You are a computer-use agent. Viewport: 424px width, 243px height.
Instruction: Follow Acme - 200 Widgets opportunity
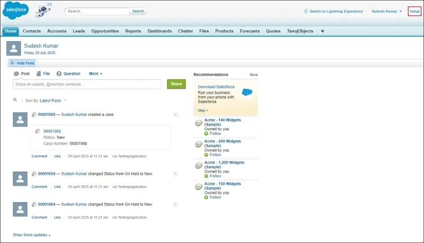coord(213,155)
